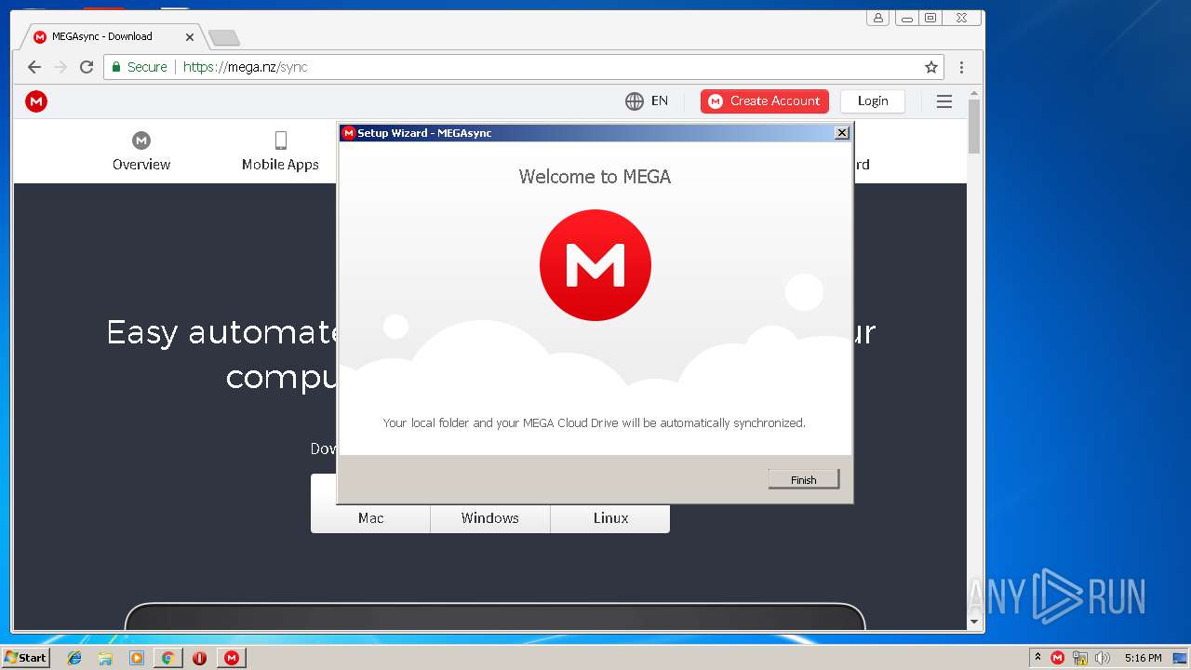Select the MEGAsync - Download browser tab
Image resolution: width=1191 pixels, height=670 pixels.
pos(112,36)
